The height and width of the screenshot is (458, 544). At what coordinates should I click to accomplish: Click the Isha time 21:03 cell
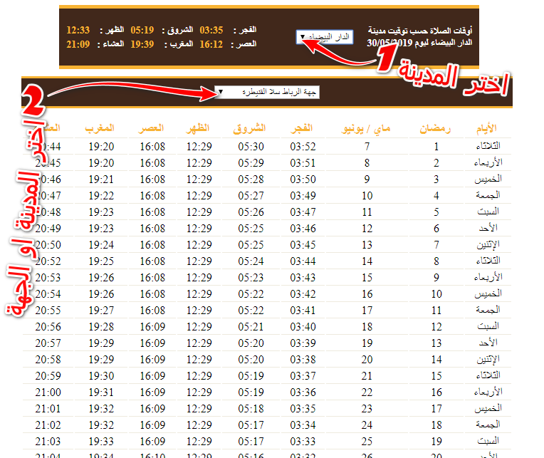[x=48, y=442]
